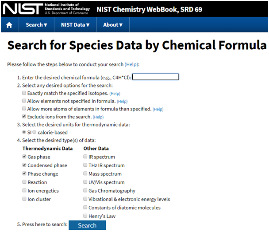This screenshot has height=236, width=269.
Task: Uncheck the Gas phase checkbox
Action: click(24, 157)
